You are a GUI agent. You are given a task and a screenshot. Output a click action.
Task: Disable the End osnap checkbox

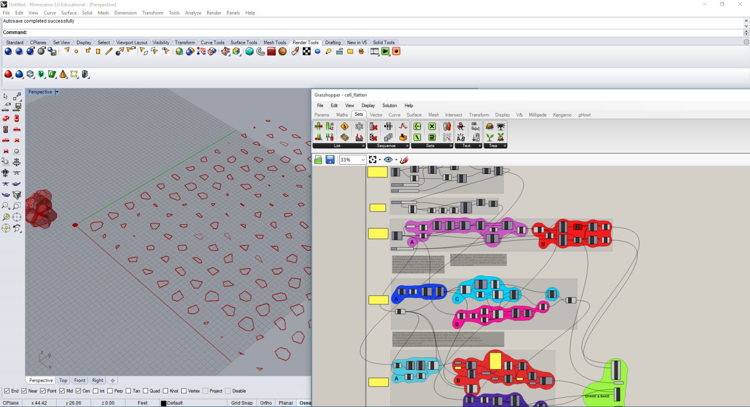[6, 391]
